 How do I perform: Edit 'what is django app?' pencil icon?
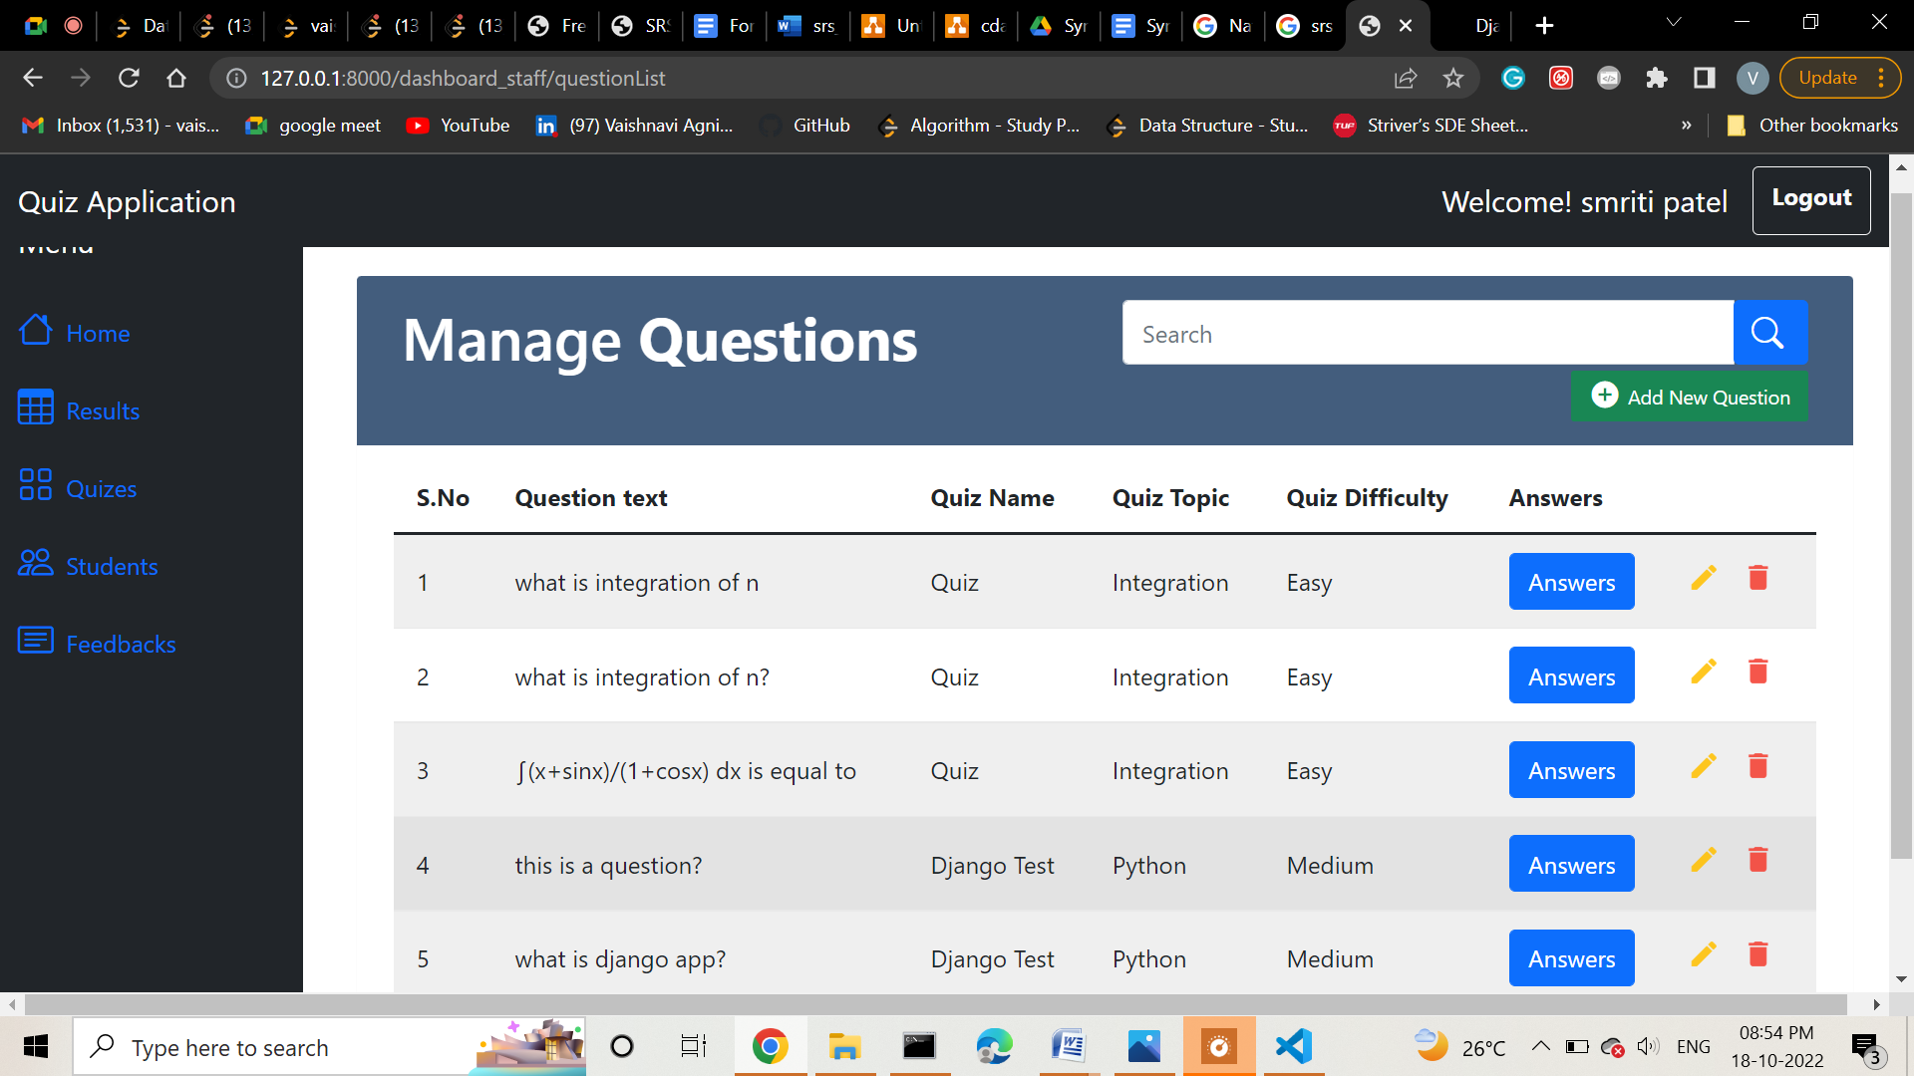tap(1704, 954)
